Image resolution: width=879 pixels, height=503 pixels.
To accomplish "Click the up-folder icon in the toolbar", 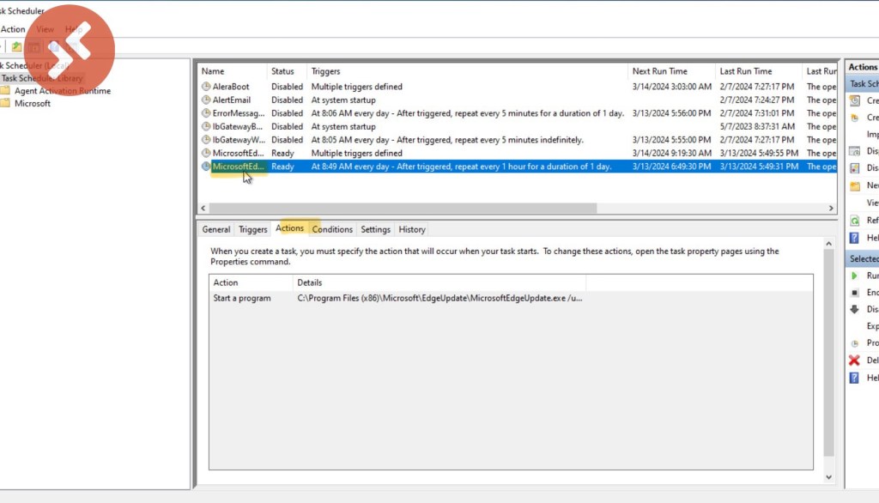I will click(16, 46).
